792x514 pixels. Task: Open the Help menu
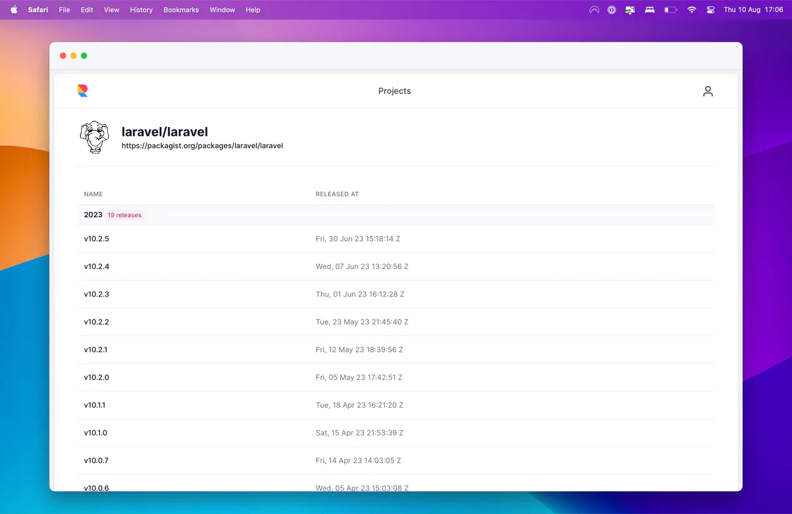253,10
